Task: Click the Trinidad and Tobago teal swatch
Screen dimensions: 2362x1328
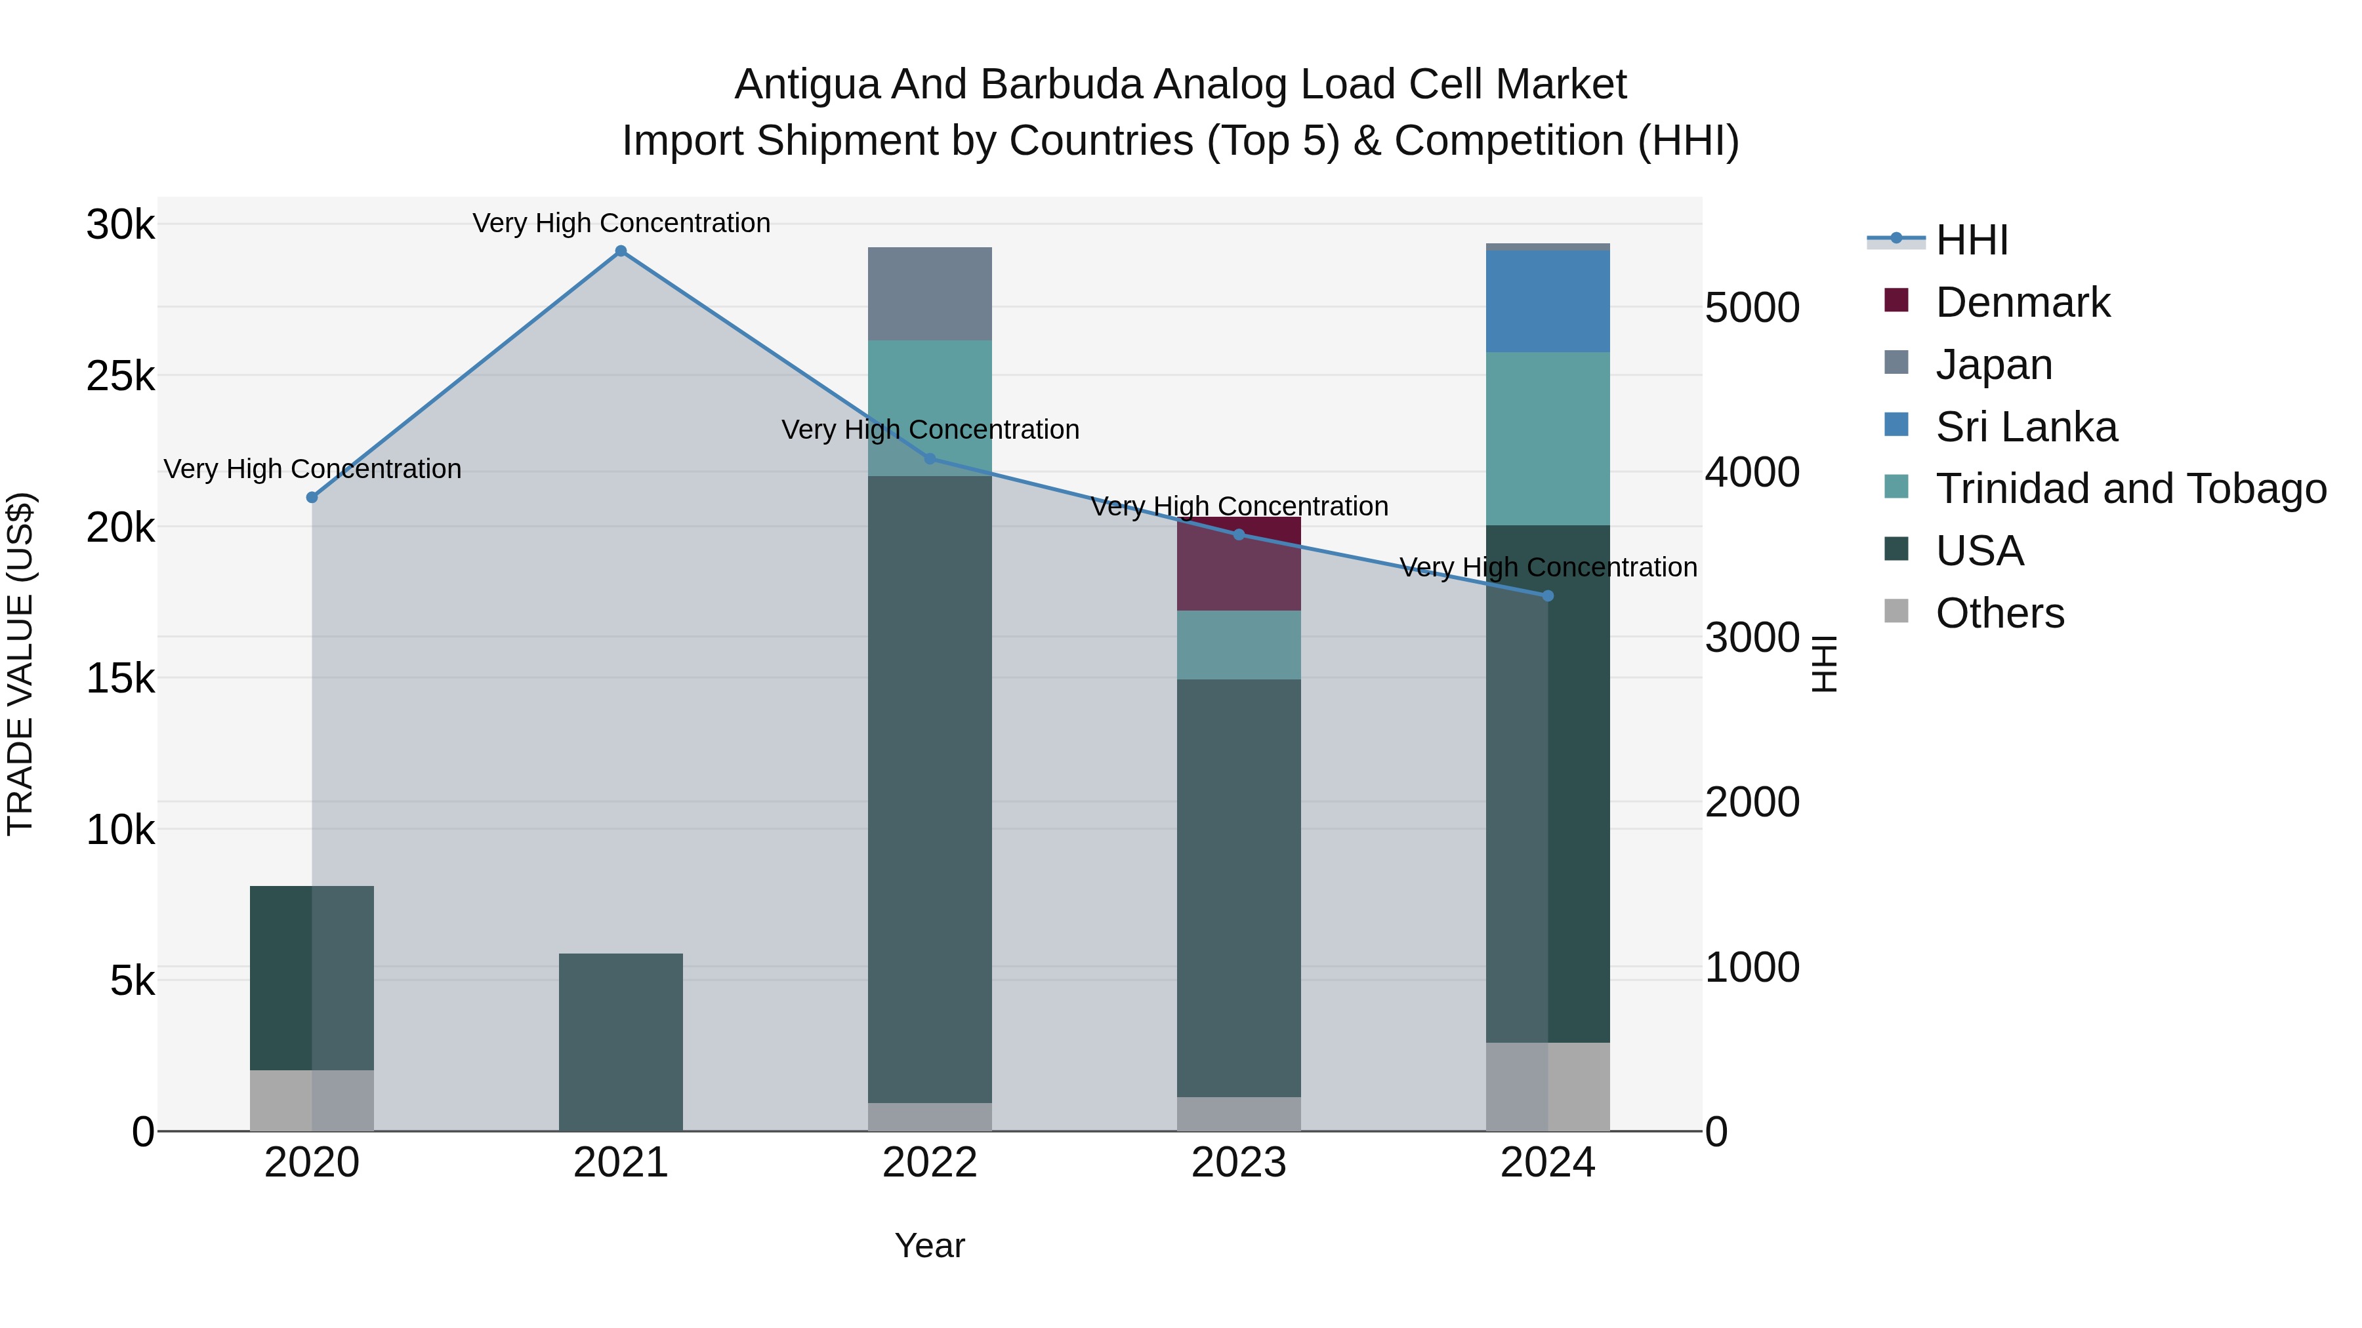Action: (1896, 487)
